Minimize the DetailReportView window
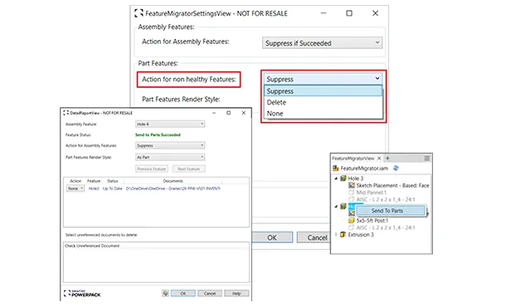Screen dimensions: 506x307 tap(214, 113)
